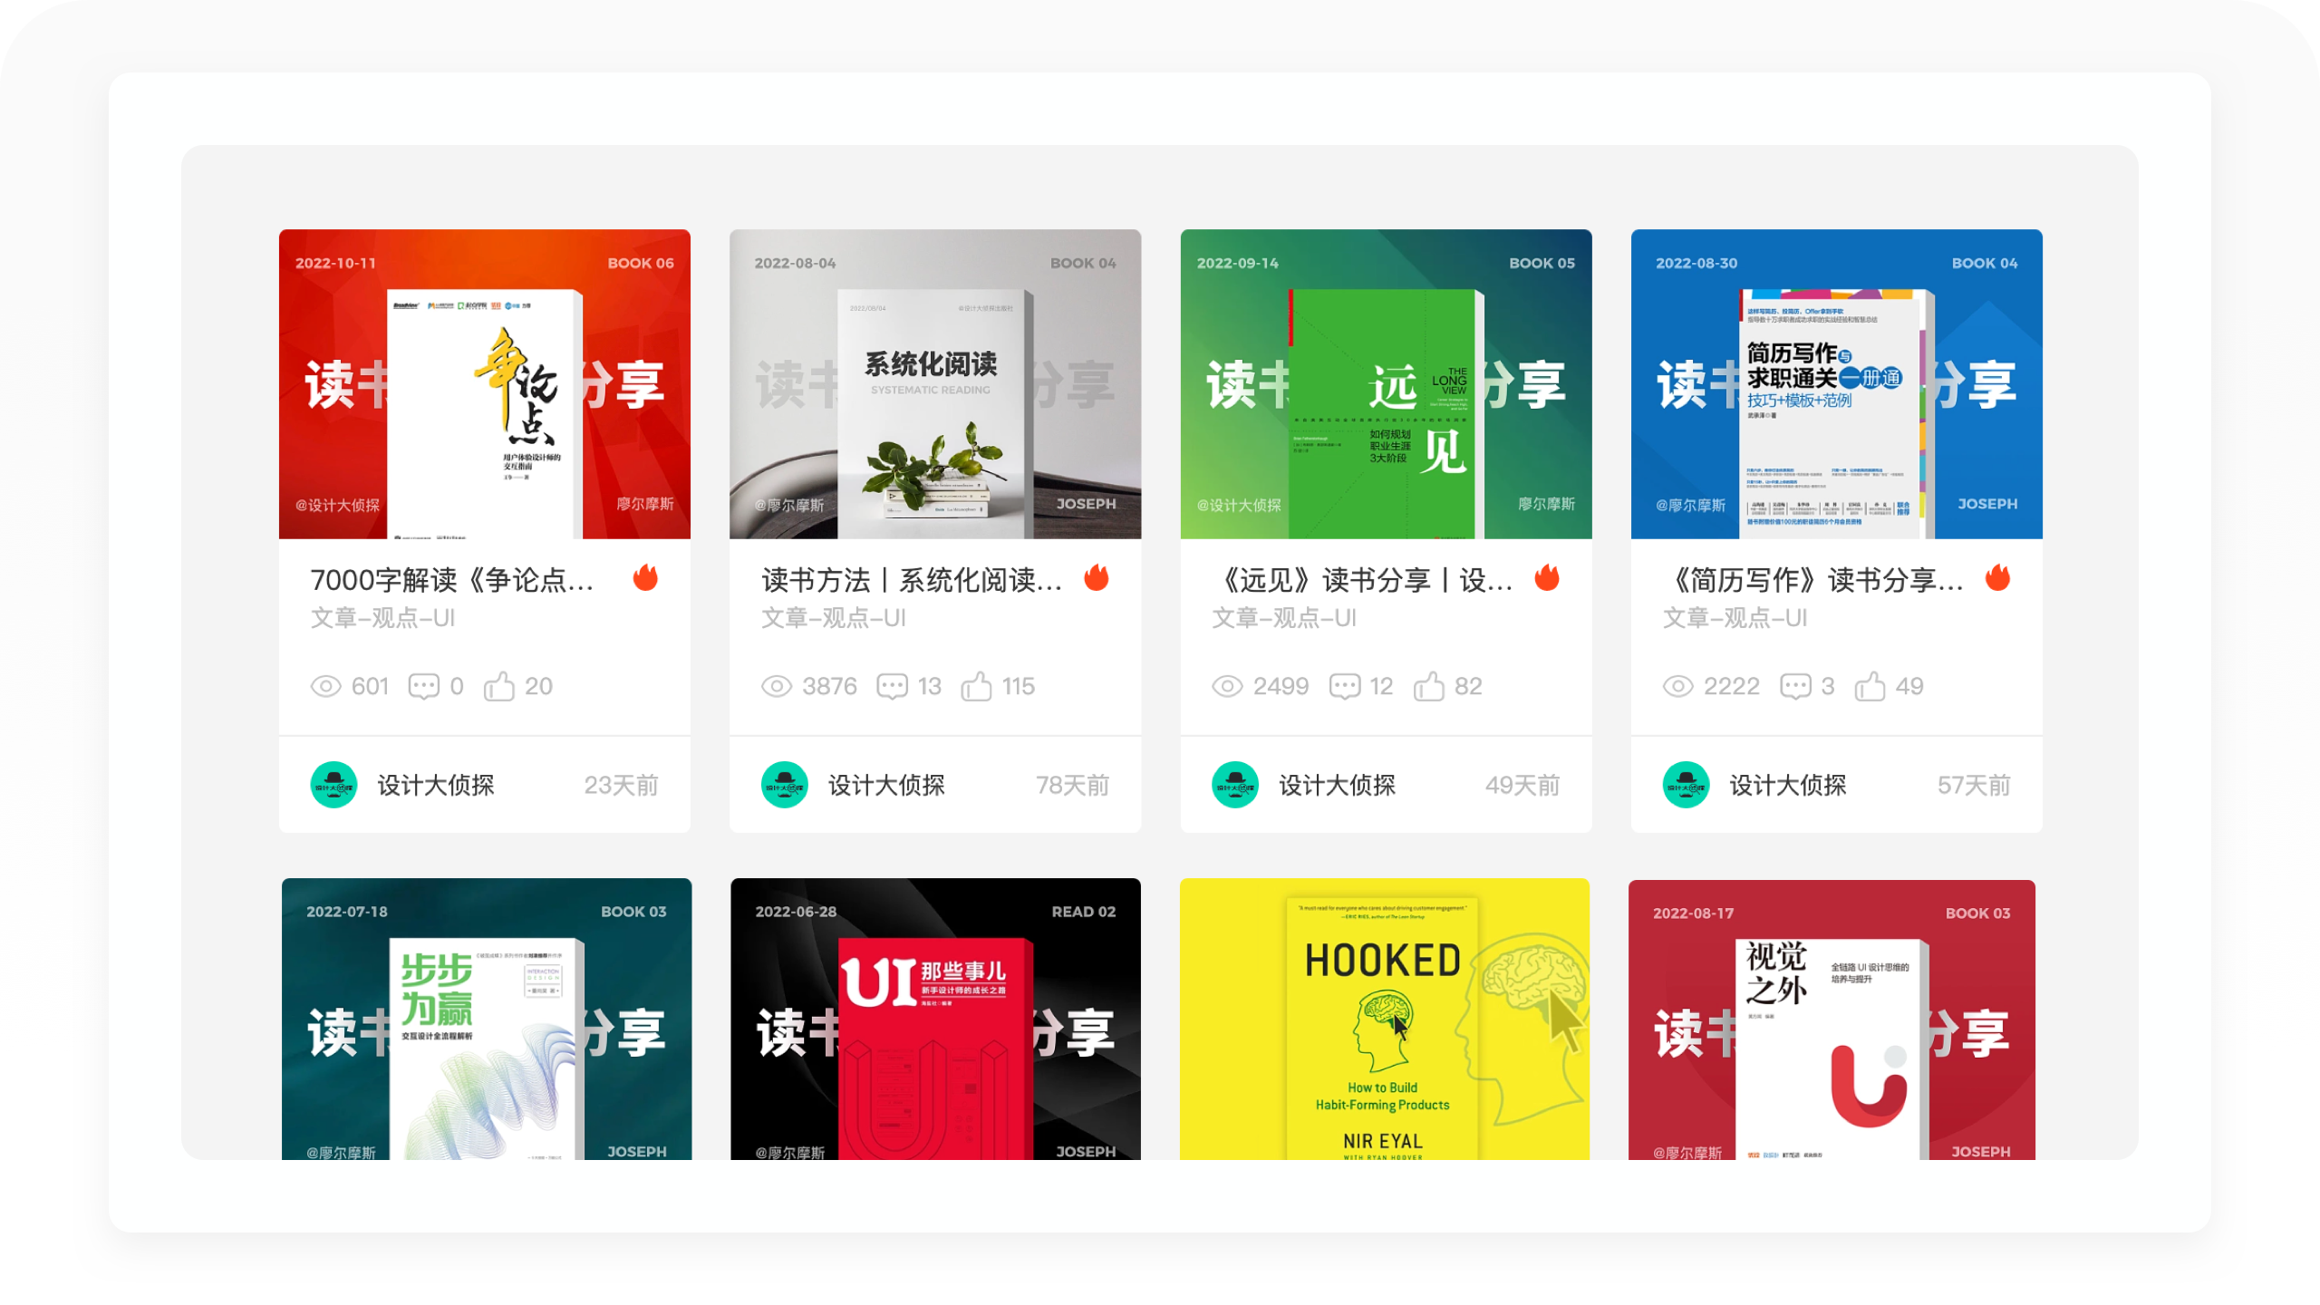Click the flame icon on 《争论点》 card

(x=645, y=577)
